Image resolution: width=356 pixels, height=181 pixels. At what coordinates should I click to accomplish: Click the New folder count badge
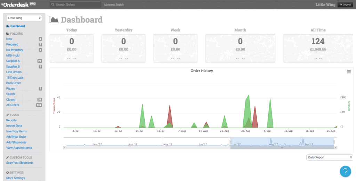[x=40, y=39]
